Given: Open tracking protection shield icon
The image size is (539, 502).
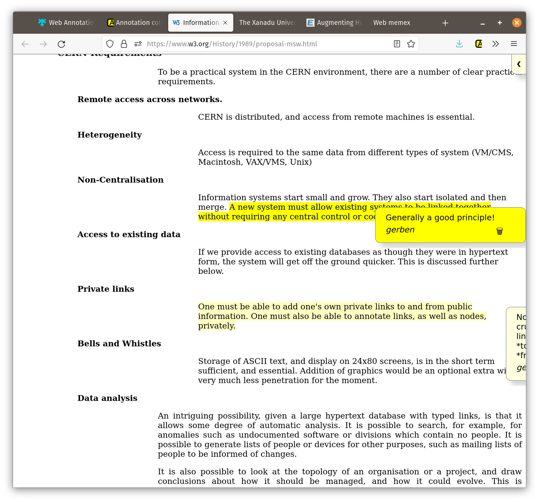Looking at the screenshot, I should [110, 44].
